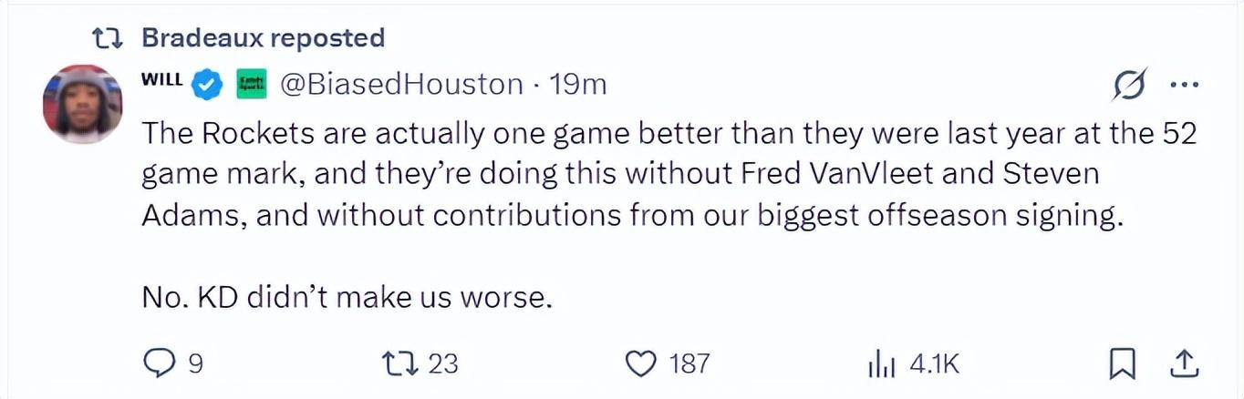Screen dimensions: 1244x399
Task: Click the 19m timestamp
Action: pos(579,85)
